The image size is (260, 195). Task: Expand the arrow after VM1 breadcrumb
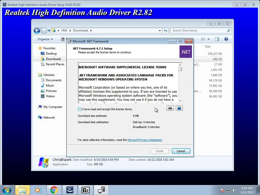point(70,30)
